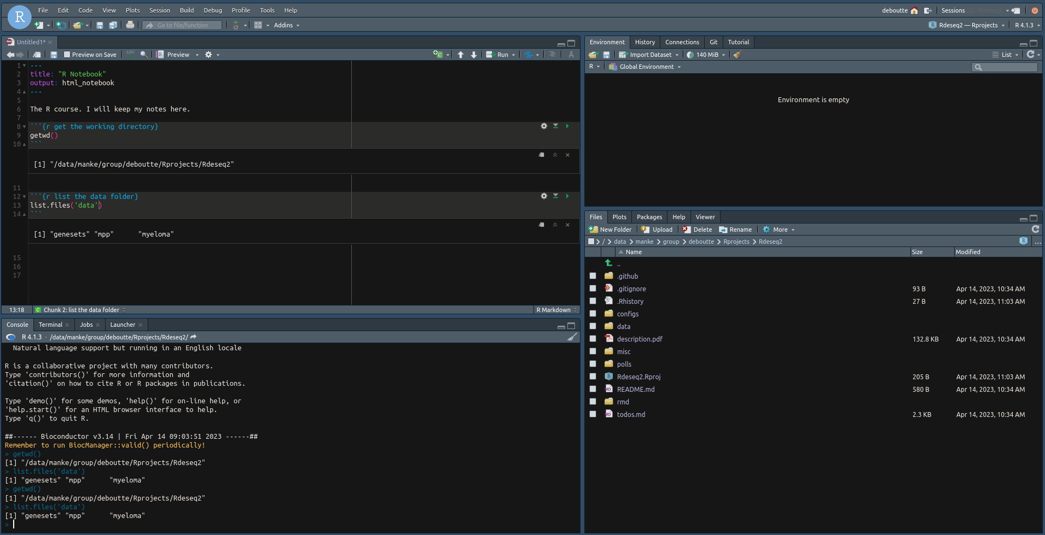Tick the description.pdf checkbox
The image size is (1045, 535).
tap(593, 339)
